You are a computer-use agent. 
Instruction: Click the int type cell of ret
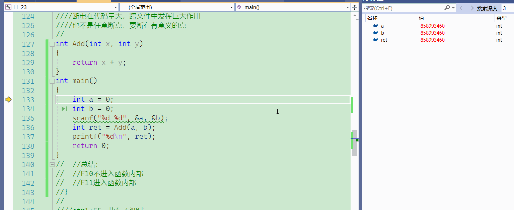[499, 40]
